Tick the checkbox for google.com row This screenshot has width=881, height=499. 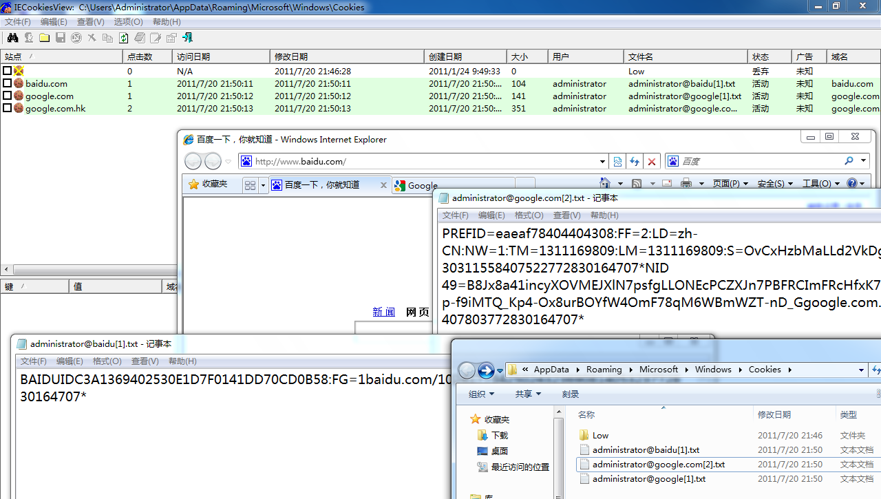[x=7, y=96]
